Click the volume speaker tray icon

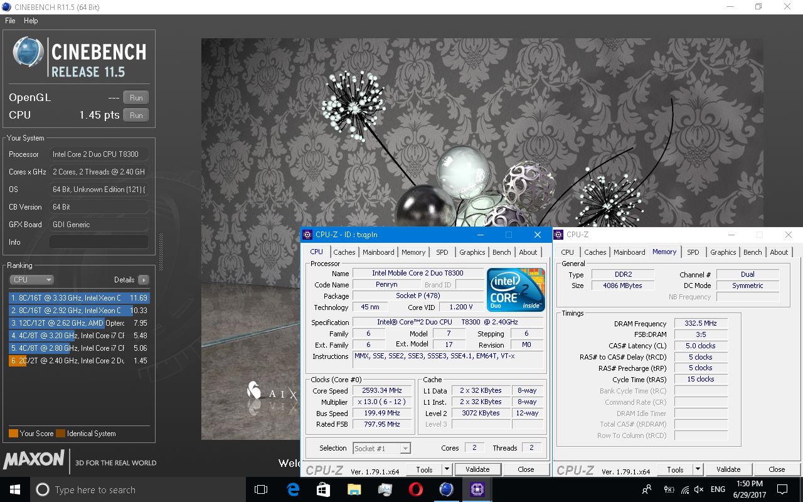point(699,489)
